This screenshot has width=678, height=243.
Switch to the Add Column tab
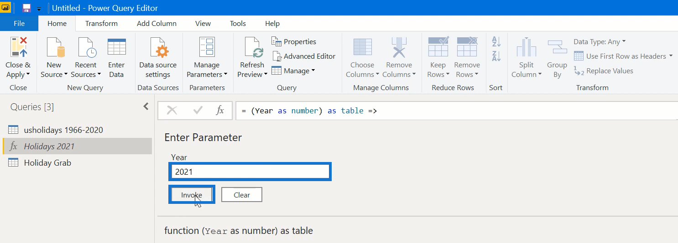[x=156, y=23]
